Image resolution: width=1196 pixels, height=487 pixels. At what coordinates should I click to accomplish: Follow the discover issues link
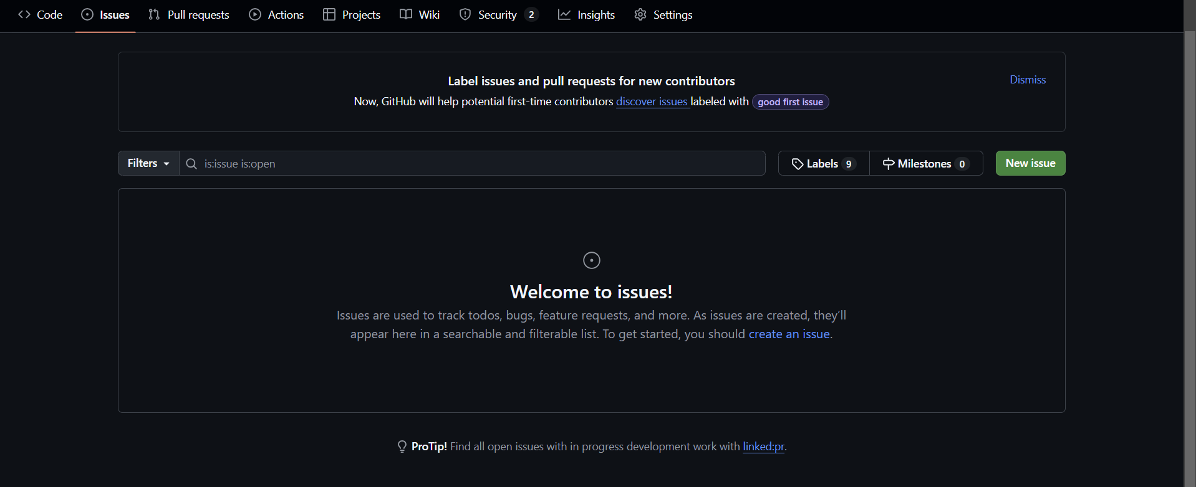point(652,102)
